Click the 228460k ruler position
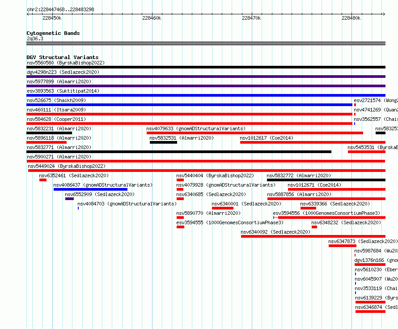 (x=152, y=18)
